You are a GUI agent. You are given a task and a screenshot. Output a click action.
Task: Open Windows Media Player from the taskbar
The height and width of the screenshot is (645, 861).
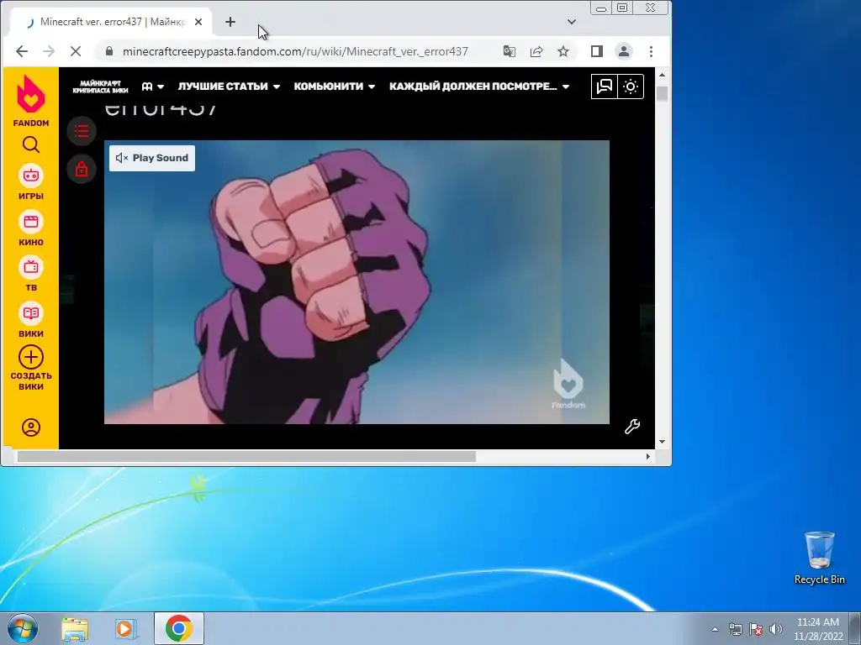pyautogui.click(x=126, y=628)
